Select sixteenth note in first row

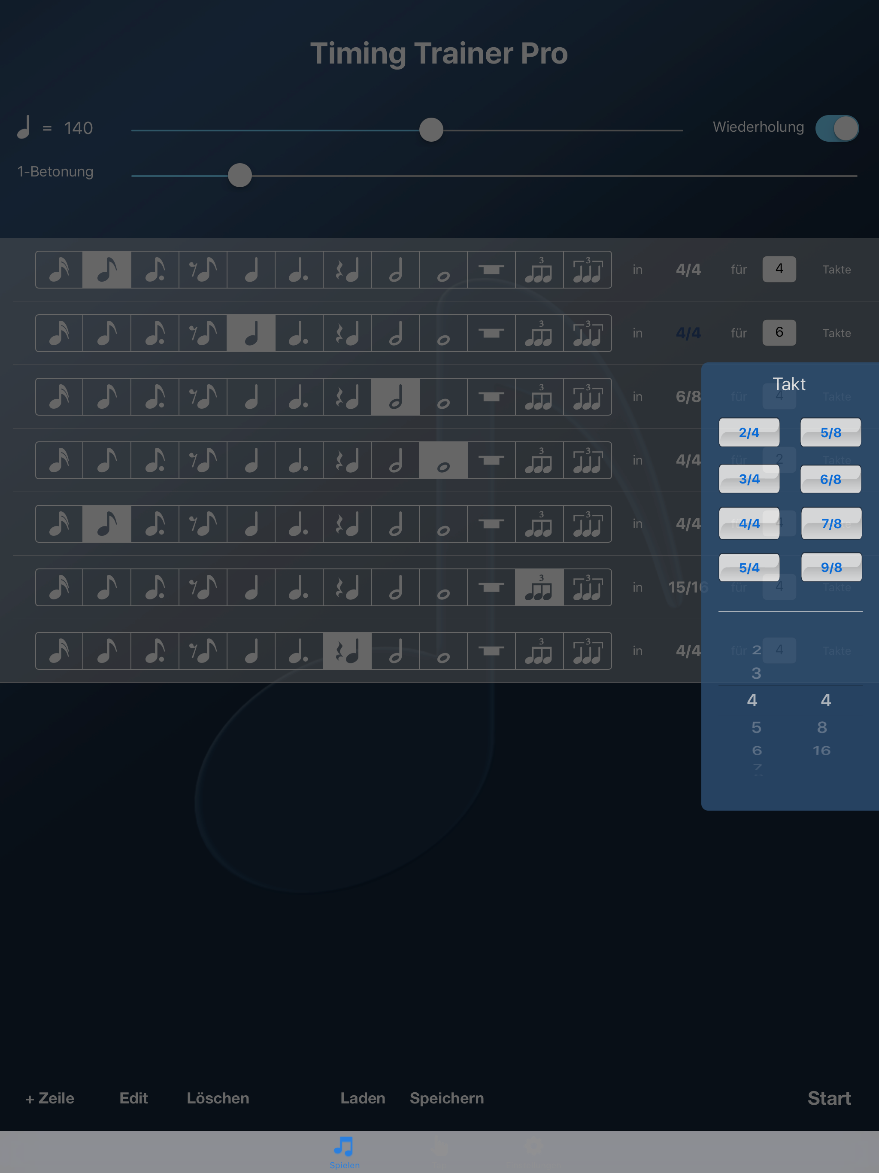tap(59, 269)
